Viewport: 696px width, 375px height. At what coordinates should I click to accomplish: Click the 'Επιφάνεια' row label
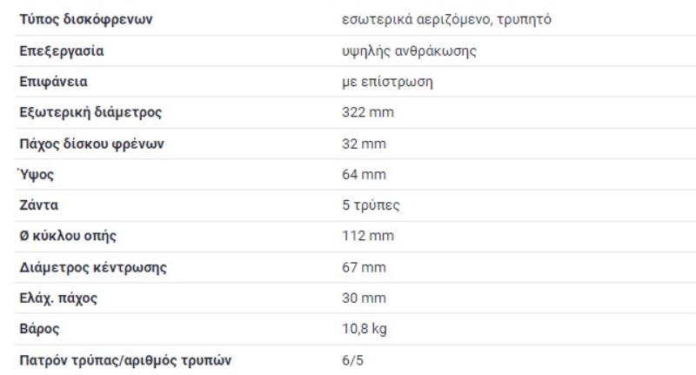pos(54,82)
